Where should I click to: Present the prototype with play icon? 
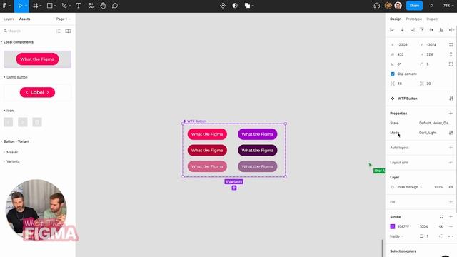[431, 6]
